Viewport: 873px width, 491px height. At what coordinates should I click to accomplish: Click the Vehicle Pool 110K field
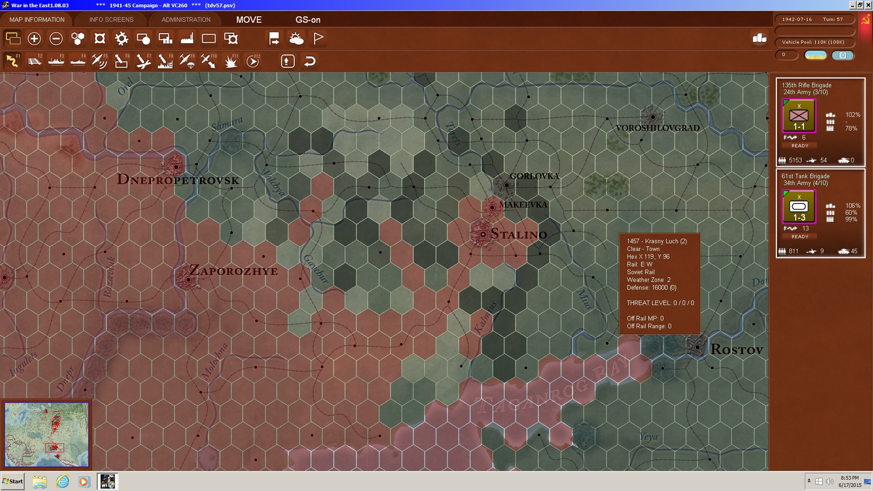coord(815,42)
